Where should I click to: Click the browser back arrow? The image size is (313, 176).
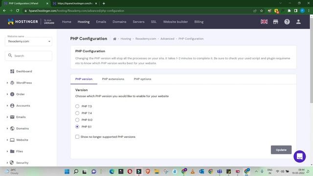pos(4,11)
